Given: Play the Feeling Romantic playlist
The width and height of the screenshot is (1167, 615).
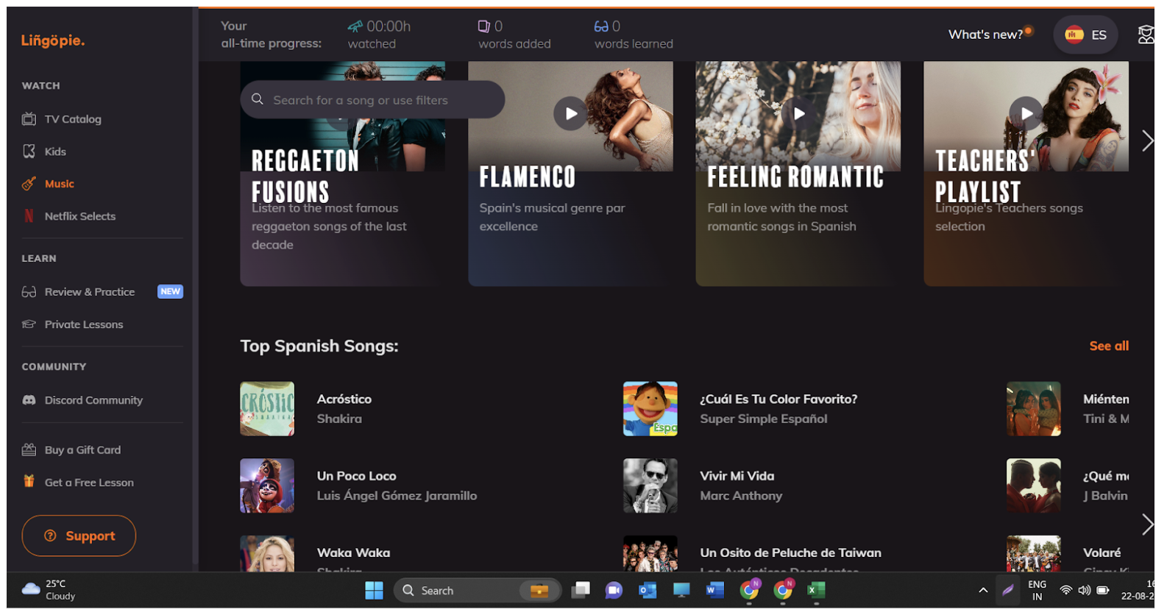Looking at the screenshot, I should pyautogui.click(x=798, y=113).
